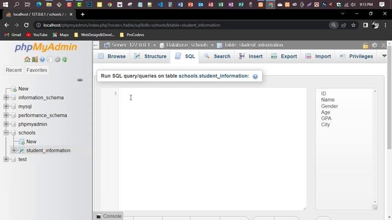The height and width of the screenshot is (220, 392).
Task: Open the Windows Start menu
Action: click(x=6, y=4)
